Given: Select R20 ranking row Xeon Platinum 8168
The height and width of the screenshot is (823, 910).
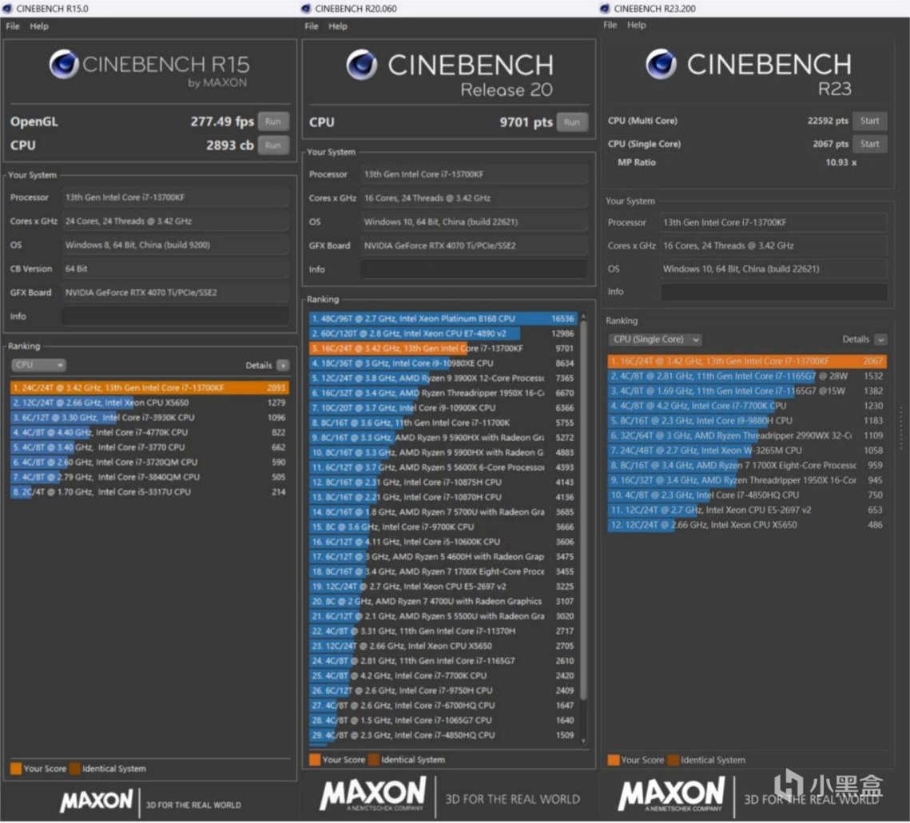Looking at the screenshot, I should point(443,319).
